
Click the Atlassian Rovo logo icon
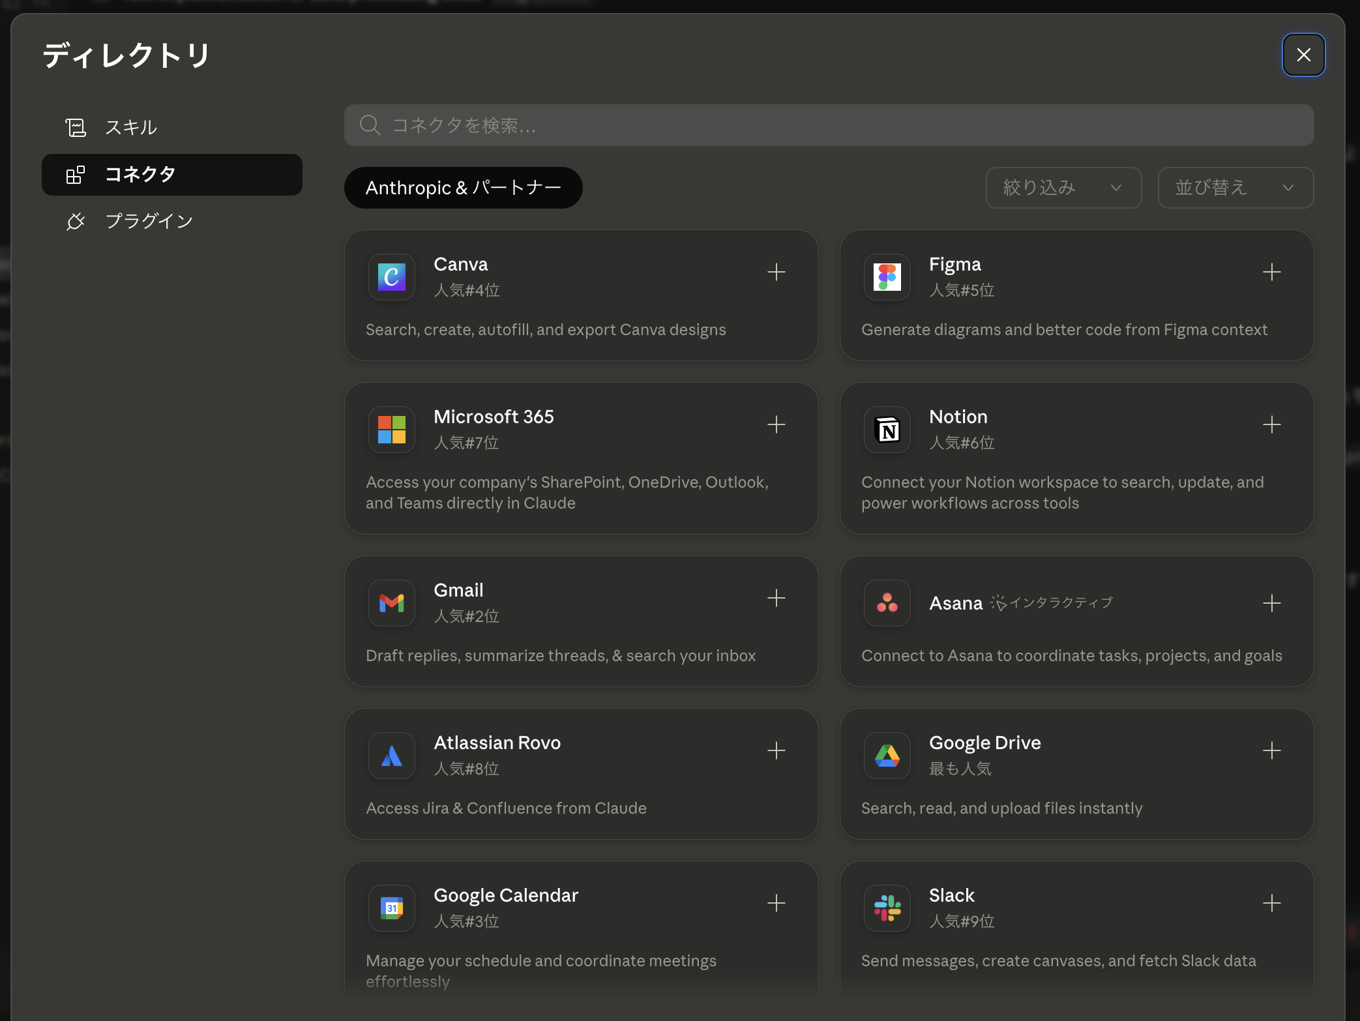point(392,756)
